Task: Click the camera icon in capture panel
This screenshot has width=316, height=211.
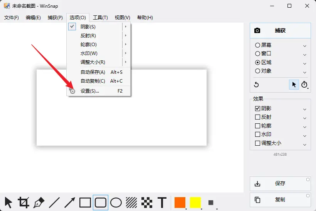Action: point(257,30)
